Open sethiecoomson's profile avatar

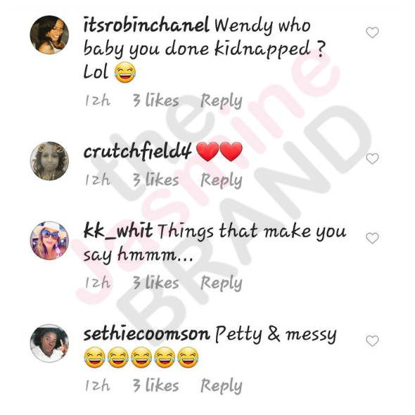(x=49, y=343)
